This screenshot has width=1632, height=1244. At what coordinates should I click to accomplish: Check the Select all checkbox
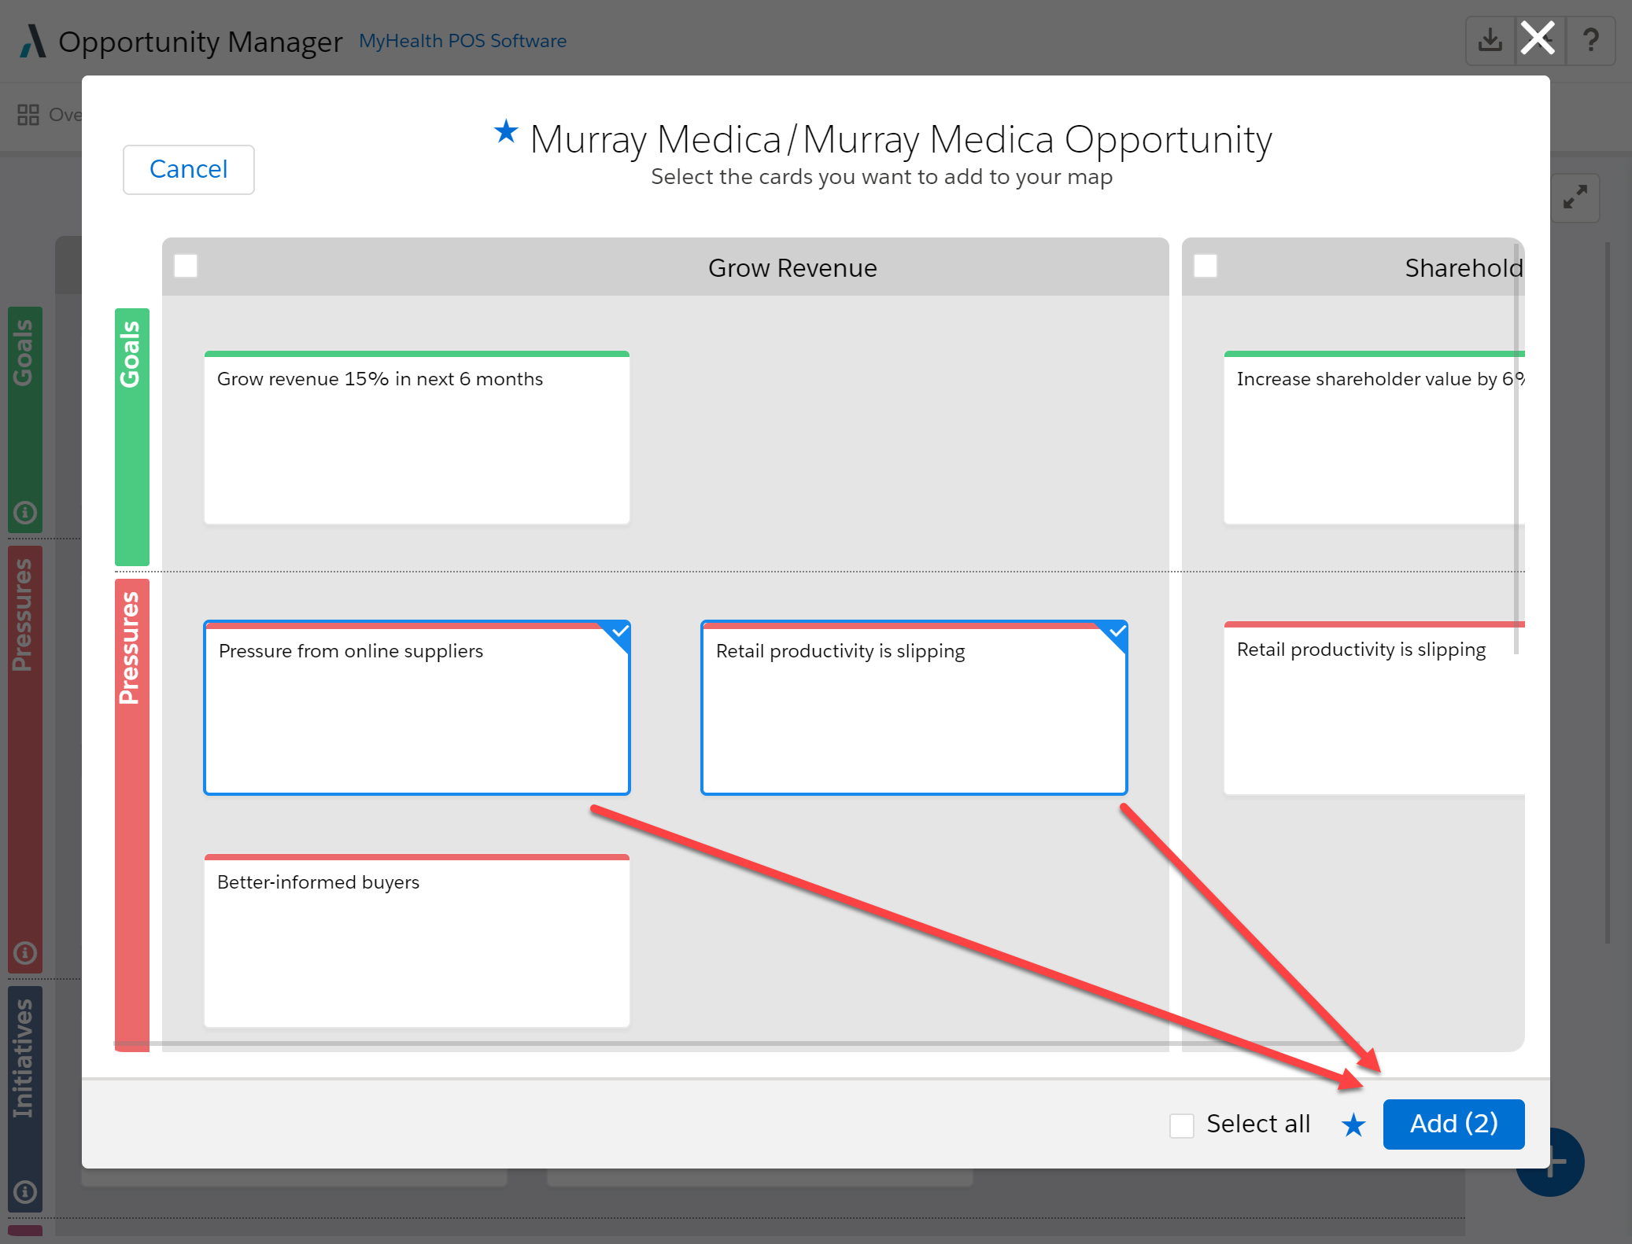tap(1181, 1125)
